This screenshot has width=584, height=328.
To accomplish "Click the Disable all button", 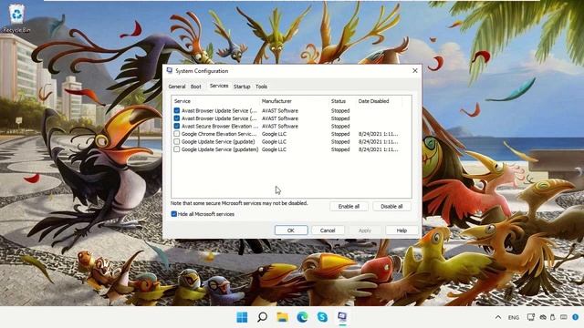I will [391, 207].
